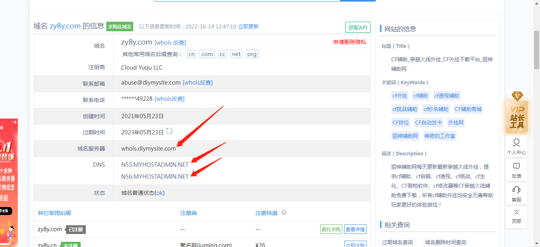The height and width of the screenshot is (247, 540).
Task: Click 申请删除隐私 link
Action: click(x=349, y=42)
